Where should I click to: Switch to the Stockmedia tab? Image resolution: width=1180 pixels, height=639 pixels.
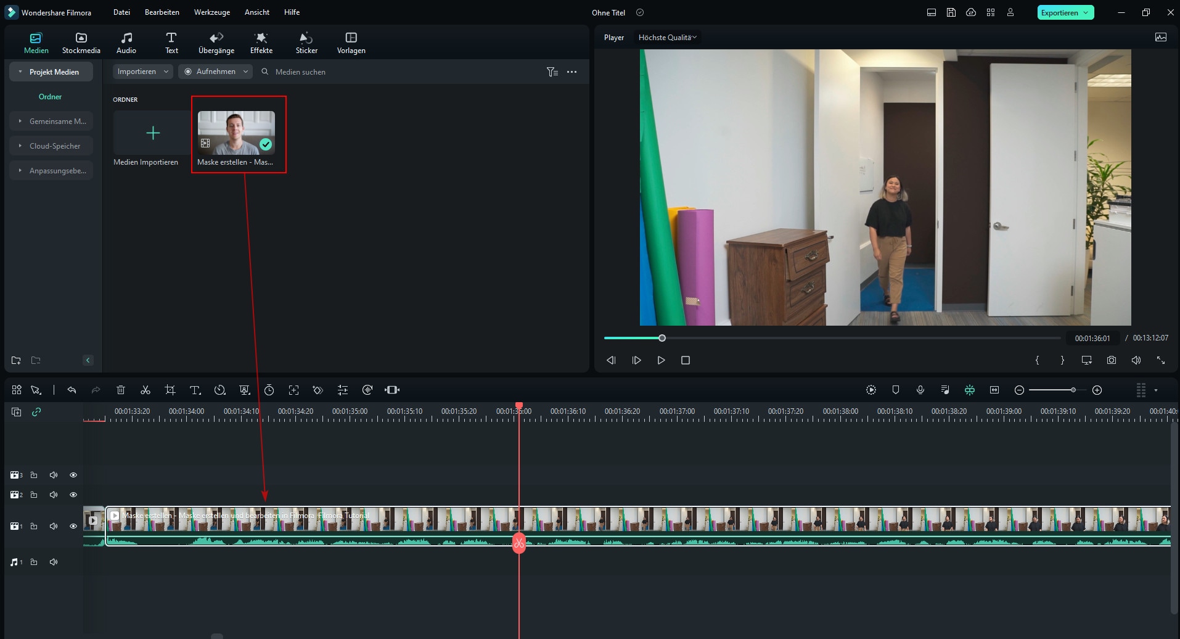[81, 43]
